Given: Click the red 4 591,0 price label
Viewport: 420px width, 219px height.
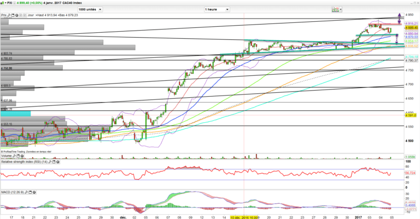Looking at the screenshot, I should 411,115.
